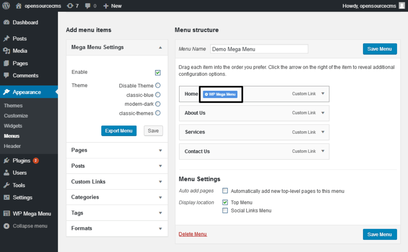The image size is (408, 252).
Task: Click the Tools wrench icon
Action: tap(7, 185)
